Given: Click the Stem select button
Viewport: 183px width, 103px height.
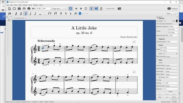Looking at the screenshot, I should point(160,97).
